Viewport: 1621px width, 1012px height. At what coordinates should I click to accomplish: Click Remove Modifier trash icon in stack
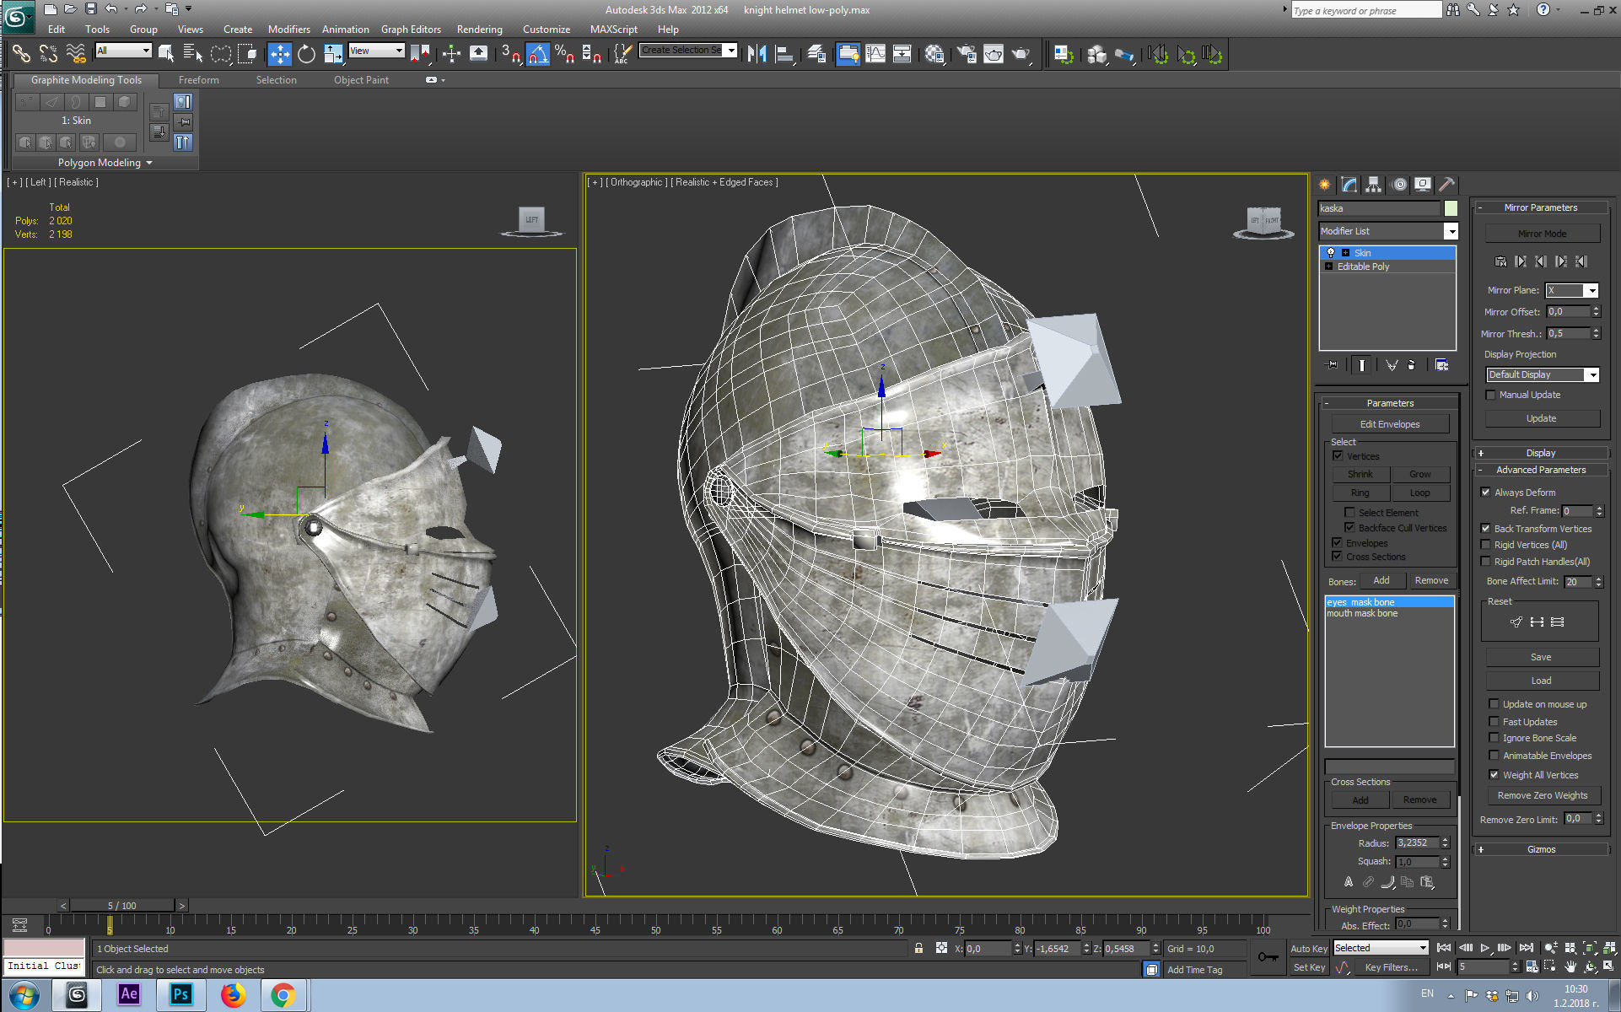pyautogui.click(x=1411, y=365)
